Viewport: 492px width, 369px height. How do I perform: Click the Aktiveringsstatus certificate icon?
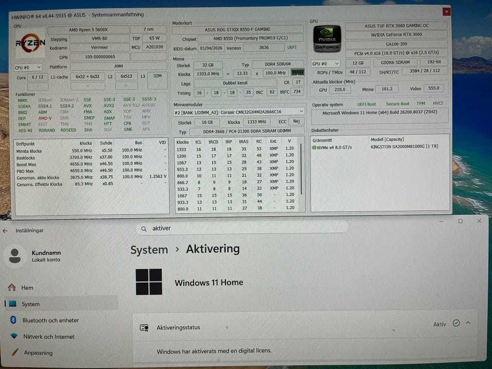pyautogui.click(x=145, y=327)
